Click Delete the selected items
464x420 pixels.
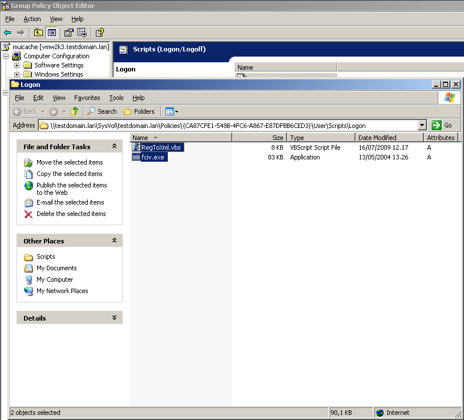tap(71, 214)
